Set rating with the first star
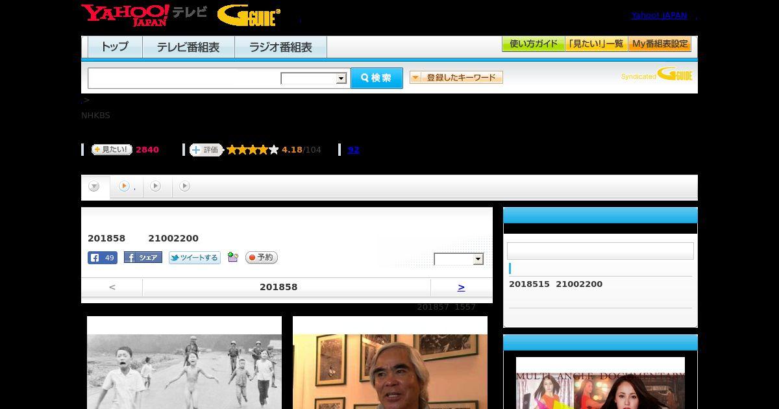 (232, 150)
